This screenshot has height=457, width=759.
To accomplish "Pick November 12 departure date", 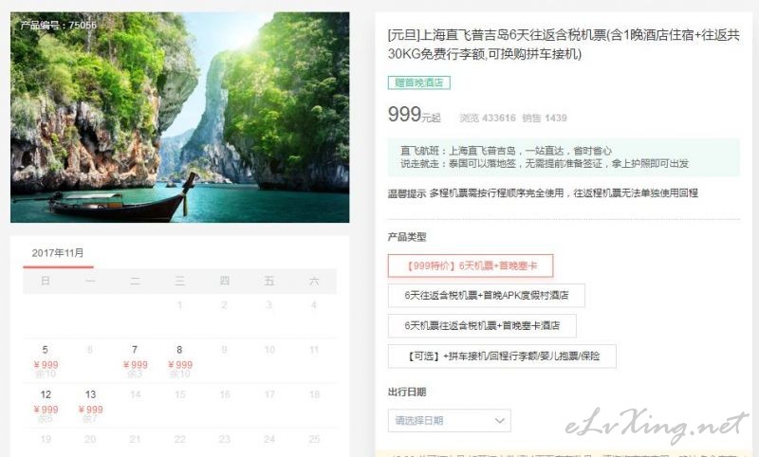I will pos(46,406).
